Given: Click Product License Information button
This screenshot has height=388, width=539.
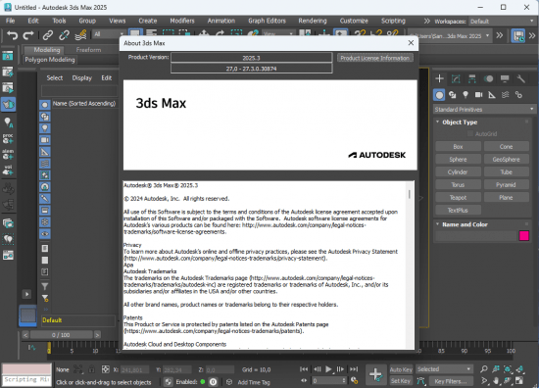Looking at the screenshot, I should [x=375, y=58].
